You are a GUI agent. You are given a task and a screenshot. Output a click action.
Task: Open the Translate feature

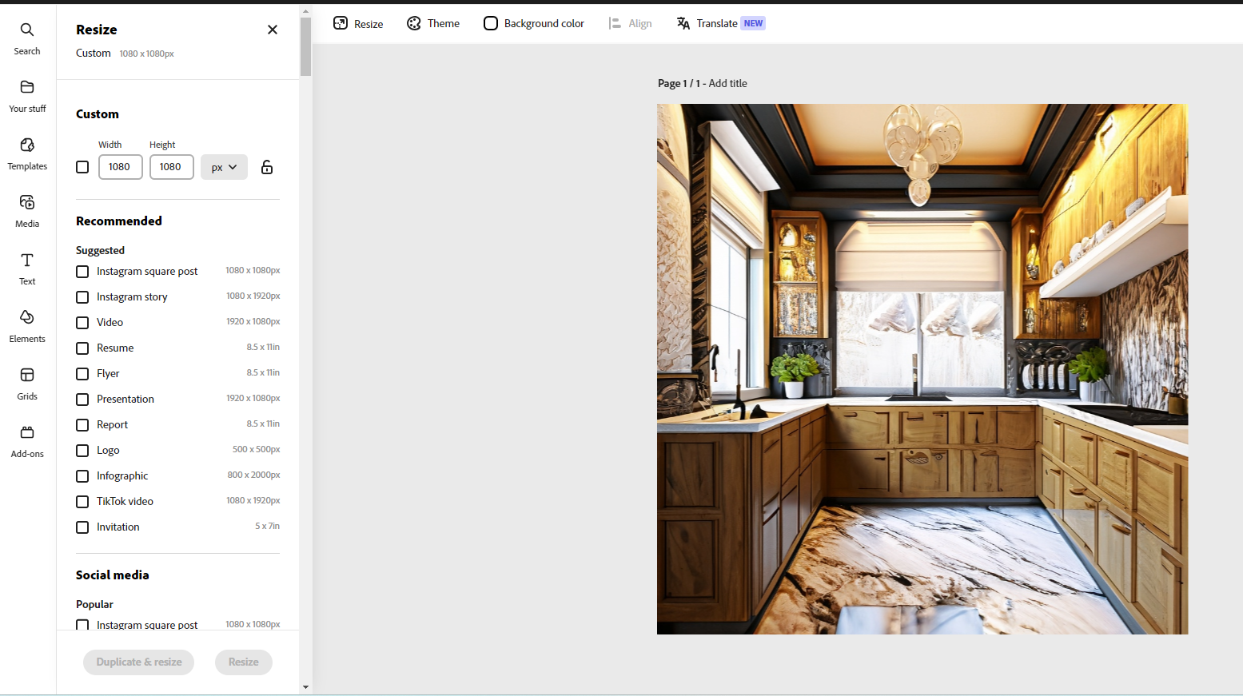[x=721, y=23]
